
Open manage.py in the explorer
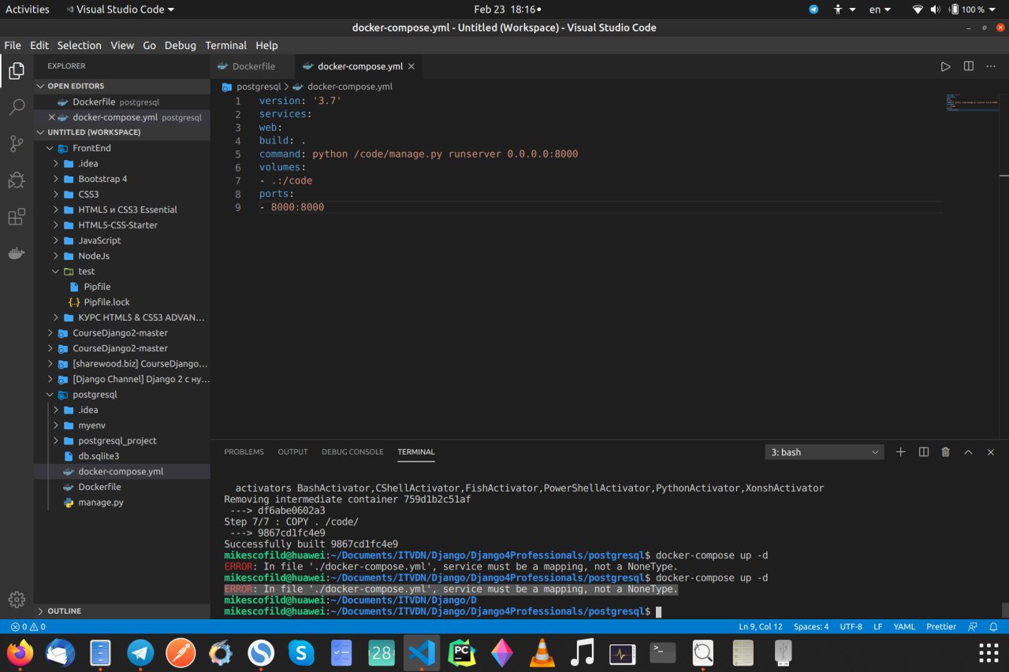point(122,502)
